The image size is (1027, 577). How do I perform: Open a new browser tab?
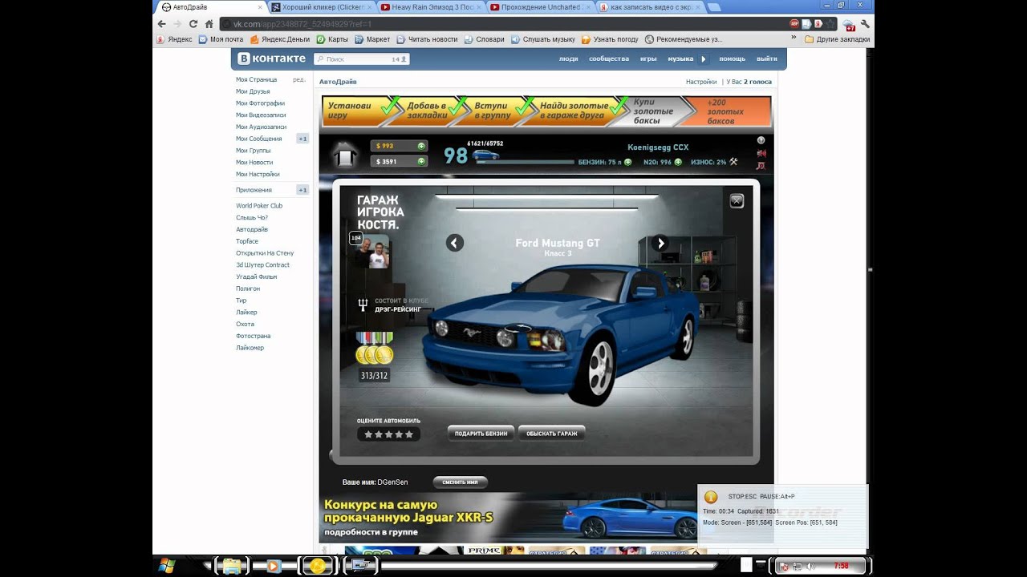point(713,7)
